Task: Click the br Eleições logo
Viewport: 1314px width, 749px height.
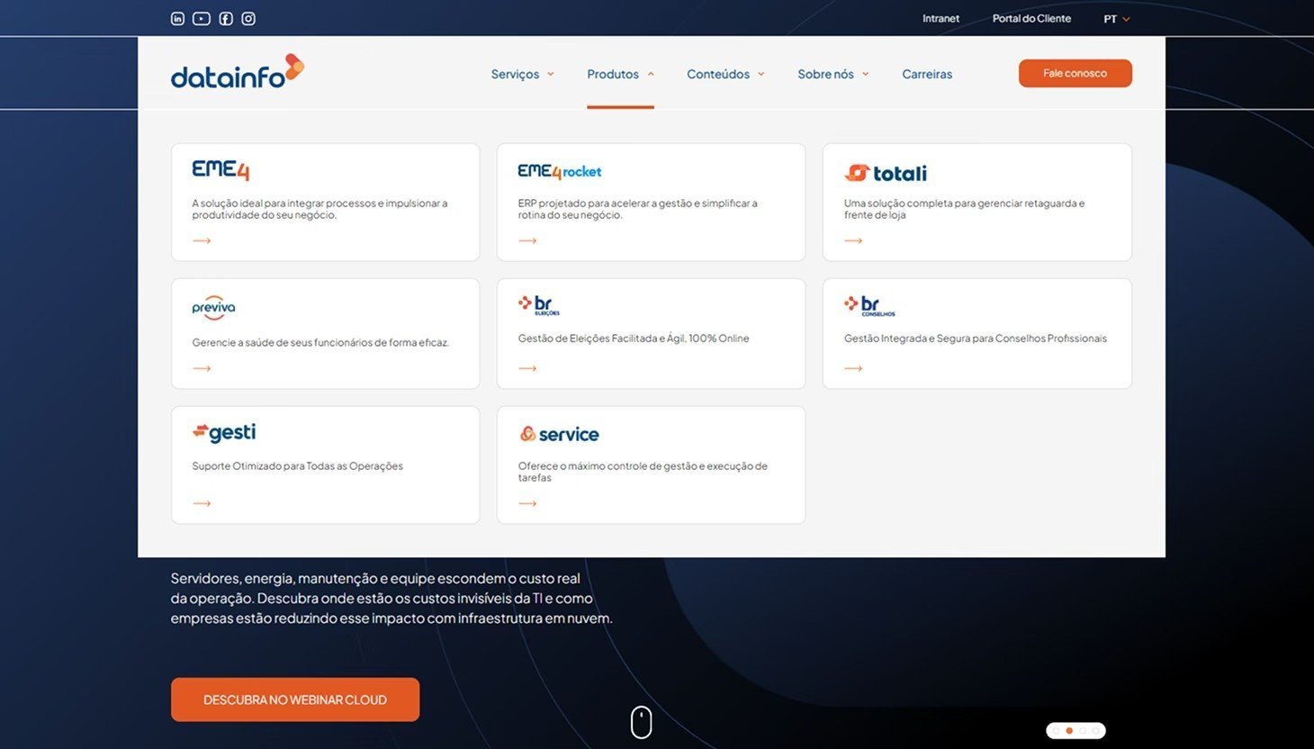Action: [x=539, y=305]
